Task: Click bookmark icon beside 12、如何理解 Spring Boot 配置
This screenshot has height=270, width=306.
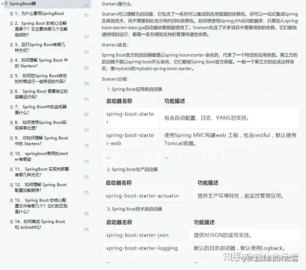Action: click(x=11, y=185)
